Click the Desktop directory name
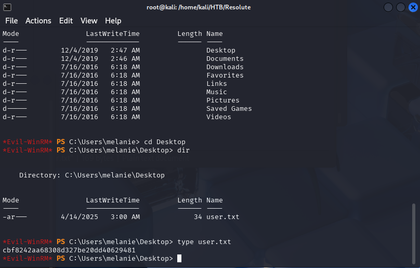Screen dimensions: 420x268 [221, 50]
